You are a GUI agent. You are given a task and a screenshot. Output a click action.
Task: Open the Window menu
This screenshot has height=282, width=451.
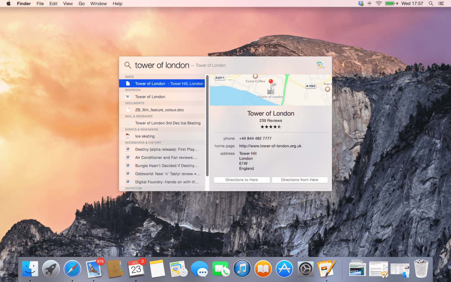[99, 3]
